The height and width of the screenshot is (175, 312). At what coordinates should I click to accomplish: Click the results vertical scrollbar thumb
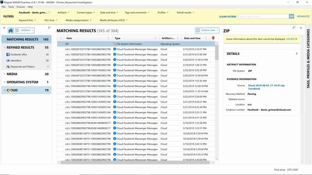[216, 52]
